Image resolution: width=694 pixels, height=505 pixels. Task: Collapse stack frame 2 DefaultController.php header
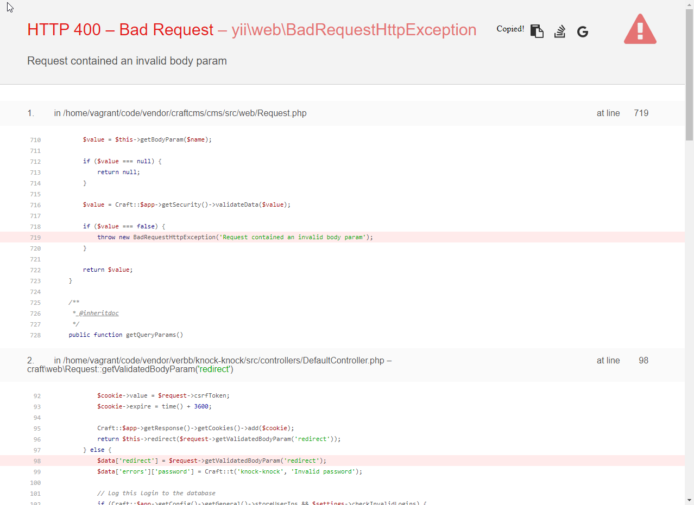coord(342,365)
